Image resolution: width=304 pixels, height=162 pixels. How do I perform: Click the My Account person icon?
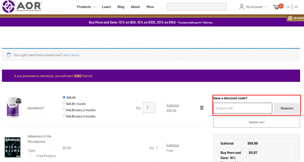(x=241, y=7)
